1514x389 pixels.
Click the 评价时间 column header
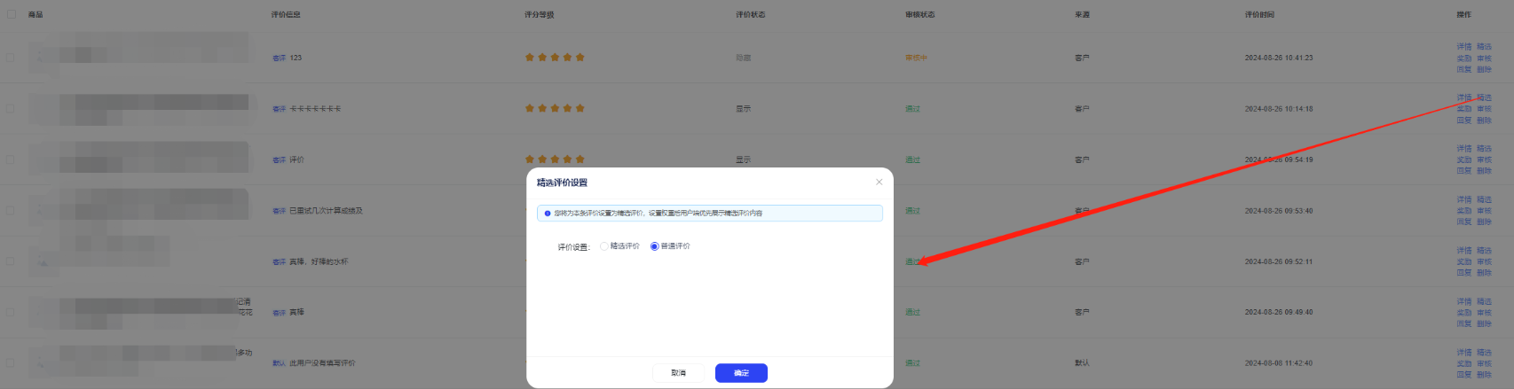1259,15
